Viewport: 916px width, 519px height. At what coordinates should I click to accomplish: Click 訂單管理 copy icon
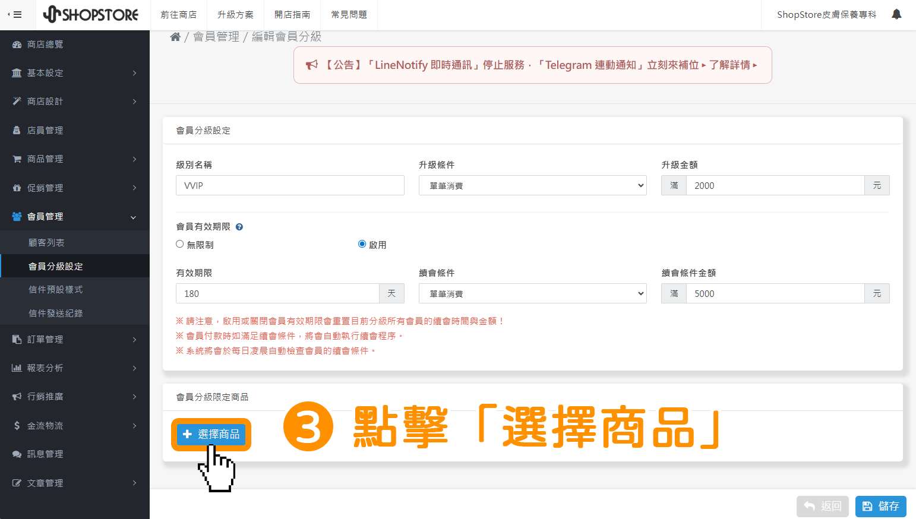click(x=17, y=340)
